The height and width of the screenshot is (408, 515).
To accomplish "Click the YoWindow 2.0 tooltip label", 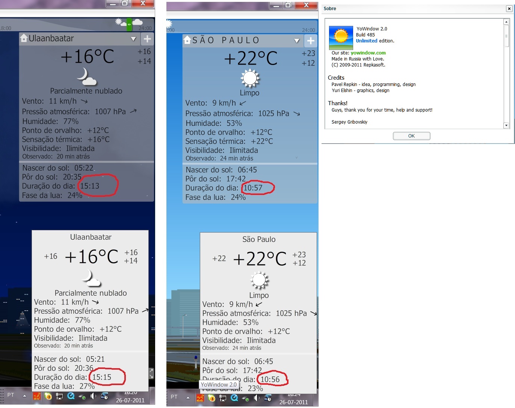I will tap(219, 385).
